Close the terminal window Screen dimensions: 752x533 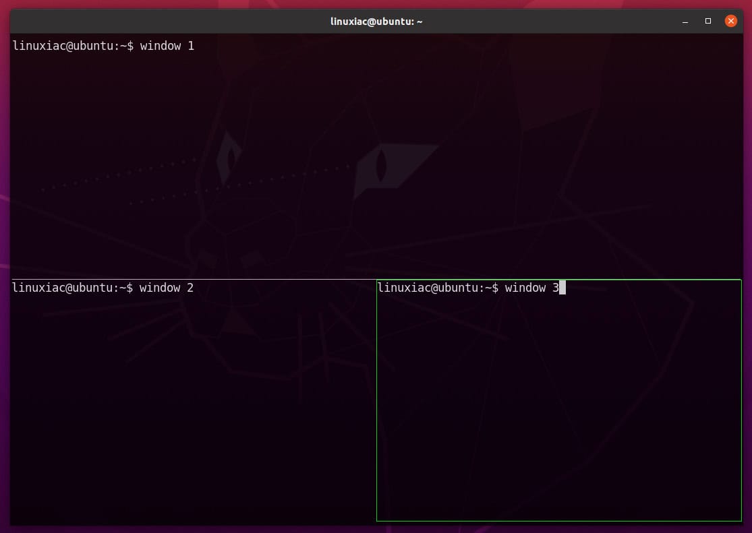point(731,21)
